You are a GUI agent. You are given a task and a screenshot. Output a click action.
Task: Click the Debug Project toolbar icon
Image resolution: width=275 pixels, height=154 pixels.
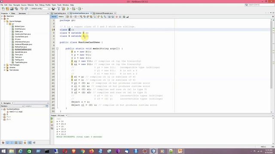[73, 9]
